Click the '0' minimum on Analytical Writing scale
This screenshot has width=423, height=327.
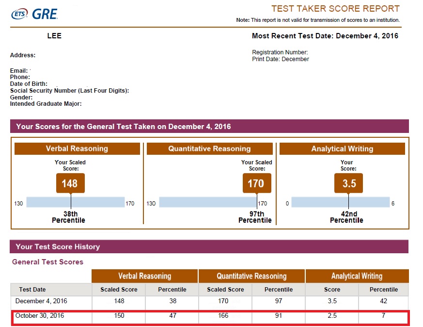pyautogui.click(x=287, y=203)
